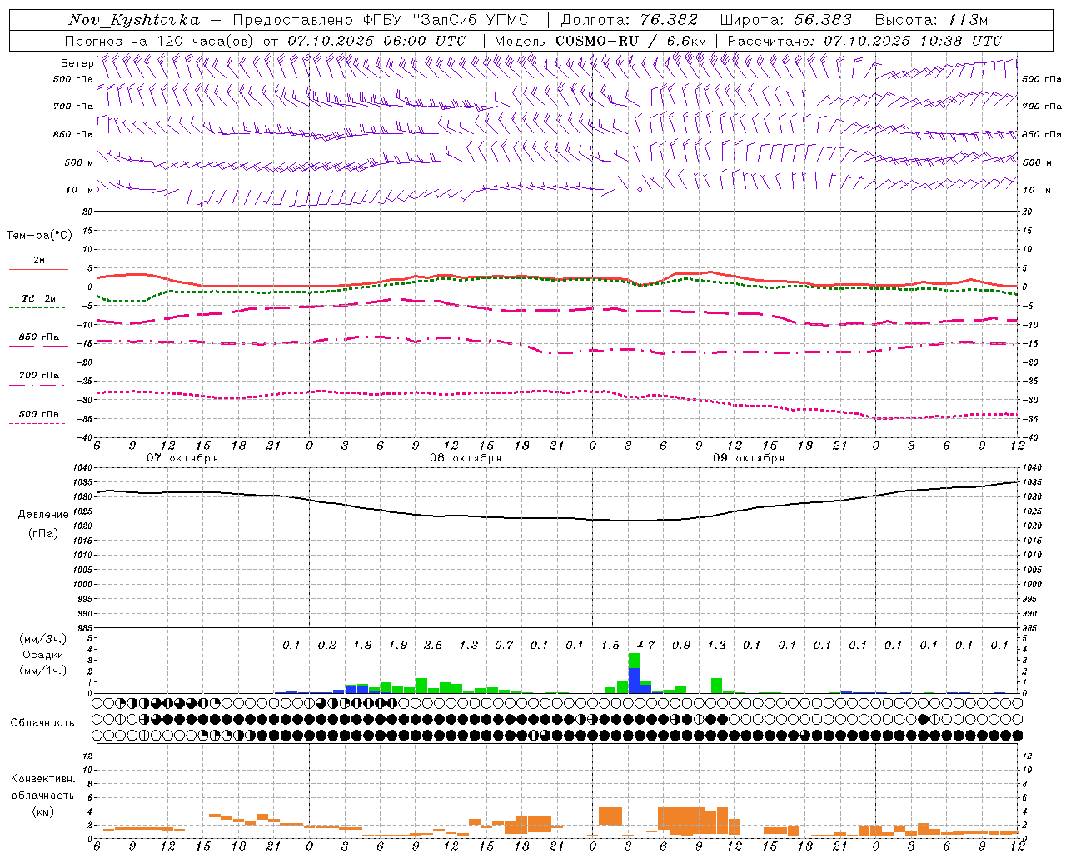
Task: Click the black pressure curve line
Action: tap(558, 518)
